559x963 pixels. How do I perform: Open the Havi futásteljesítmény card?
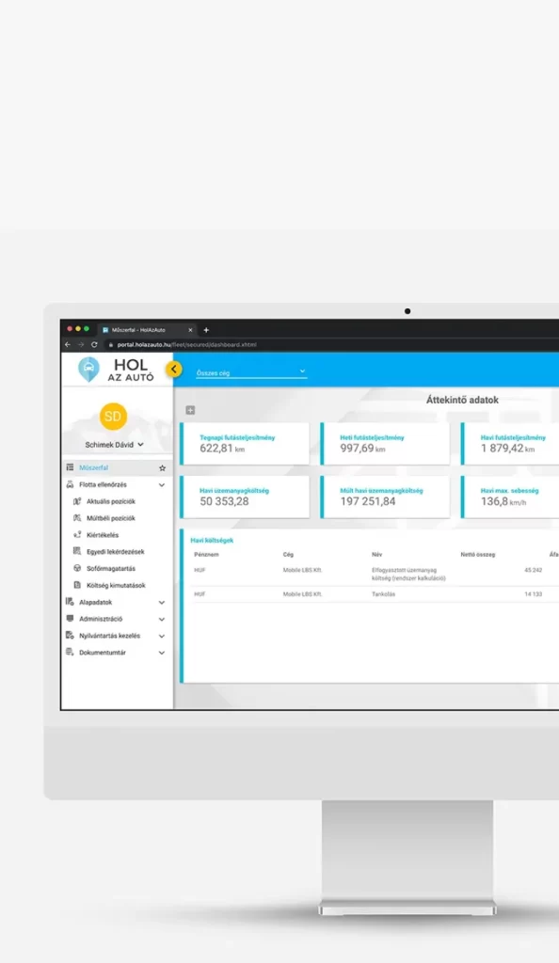pos(510,444)
